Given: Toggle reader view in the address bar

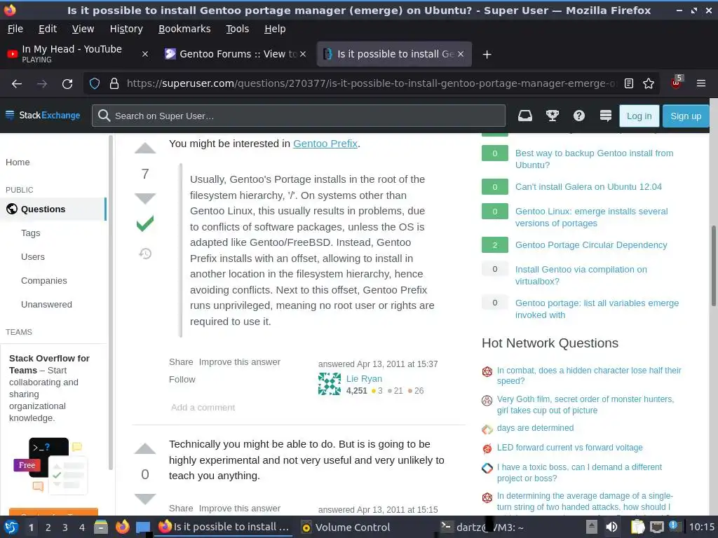Looking at the screenshot, I should pyautogui.click(x=629, y=84).
